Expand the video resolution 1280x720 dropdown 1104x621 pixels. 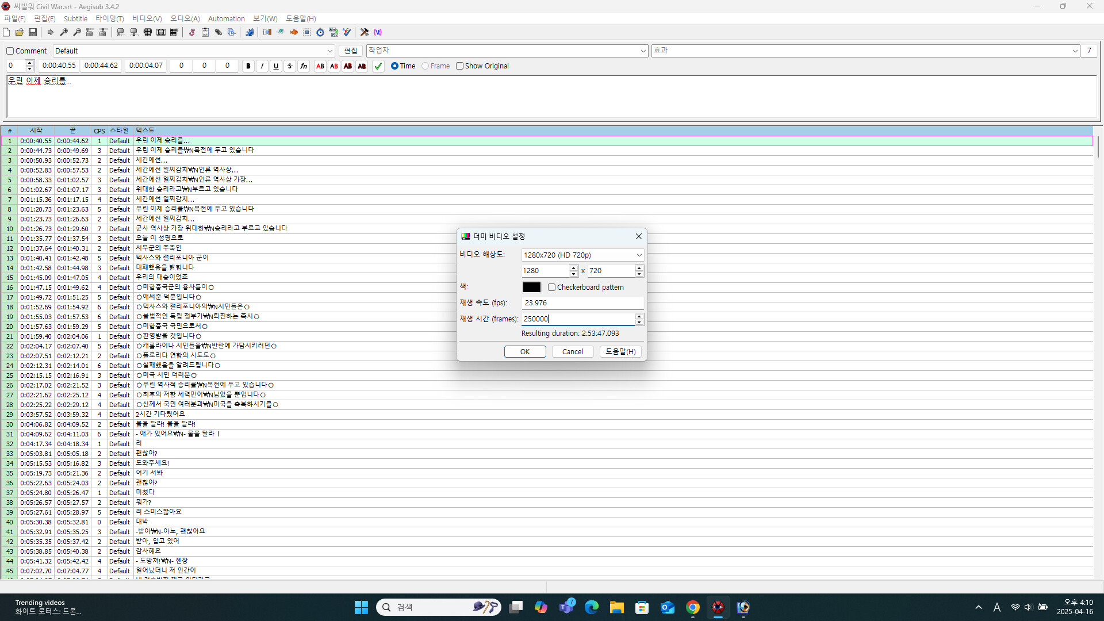pyautogui.click(x=639, y=255)
